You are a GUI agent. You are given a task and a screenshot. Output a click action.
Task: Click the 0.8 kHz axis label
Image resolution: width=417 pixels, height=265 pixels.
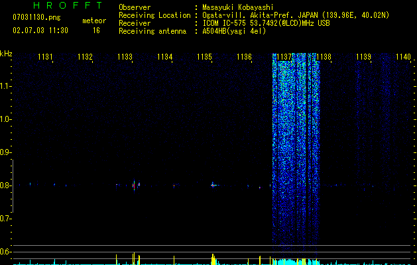[x=5, y=185]
